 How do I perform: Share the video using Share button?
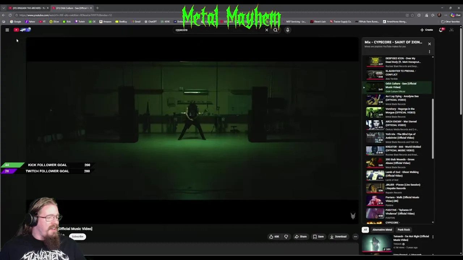[x=301, y=237]
